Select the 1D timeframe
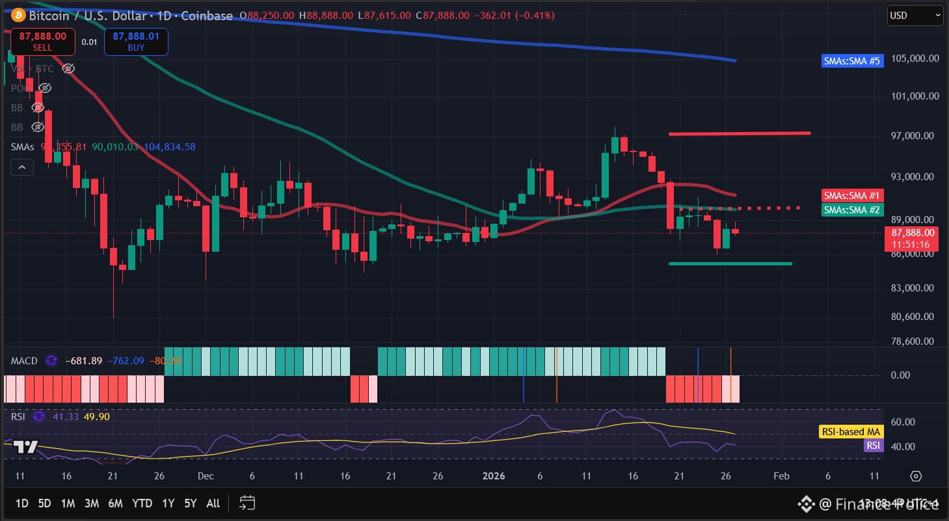This screenshot has width=949, height=521. tap(21, 503)
